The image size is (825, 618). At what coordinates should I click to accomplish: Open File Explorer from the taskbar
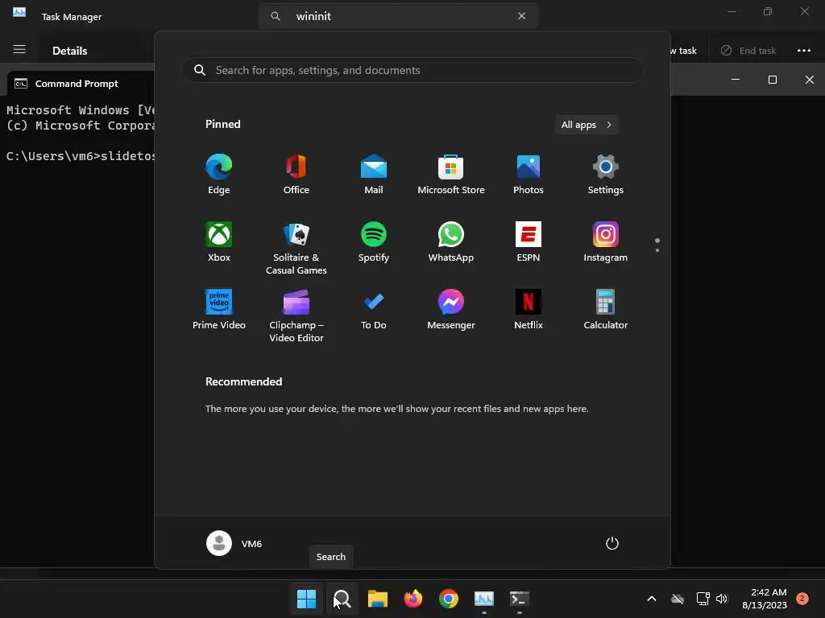(x=377, y=599)
